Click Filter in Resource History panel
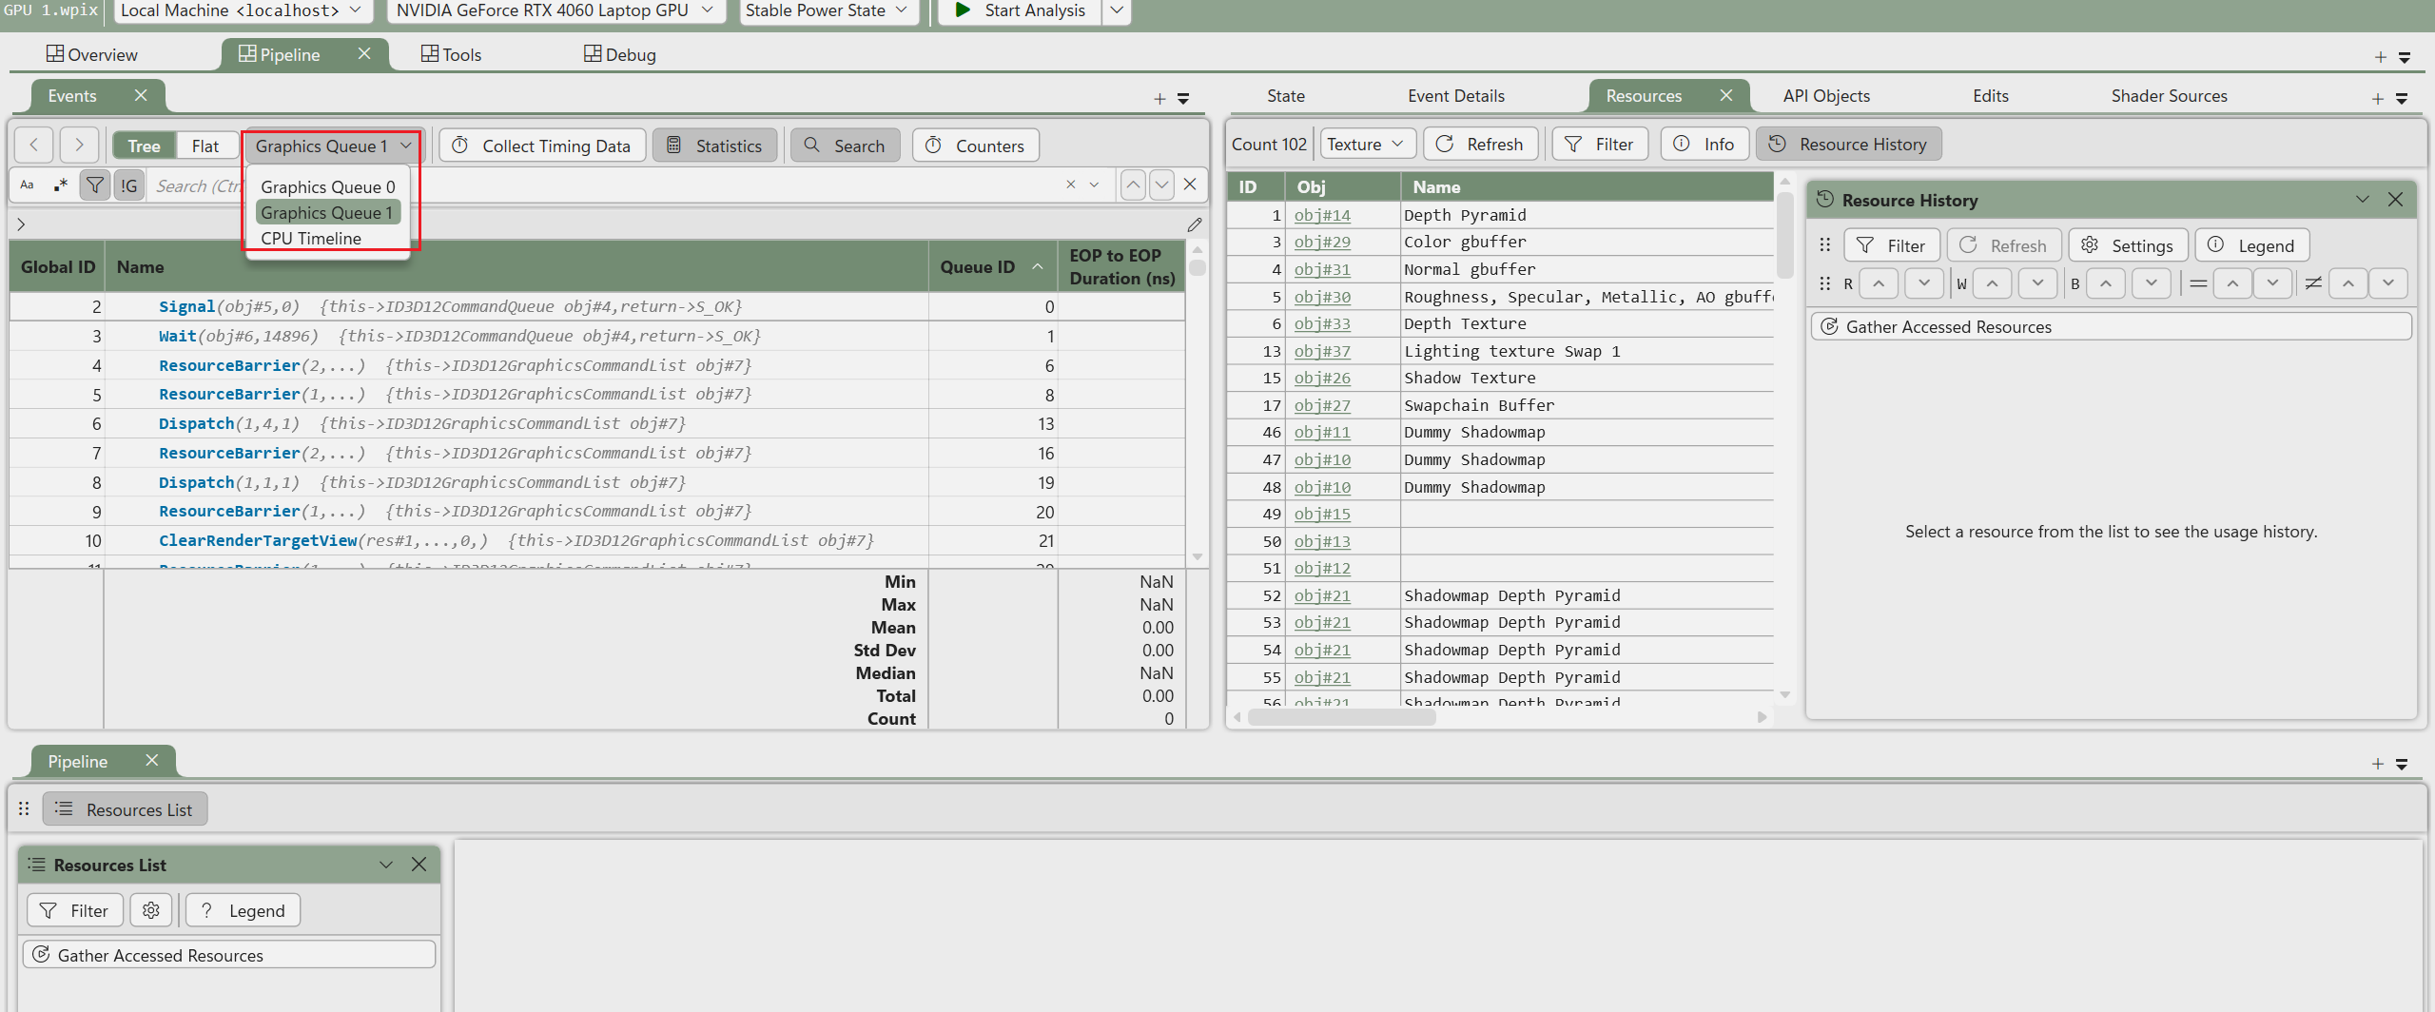Image resolution: width=2435 pixels, height=1012 pixels. coord(1891,245)
